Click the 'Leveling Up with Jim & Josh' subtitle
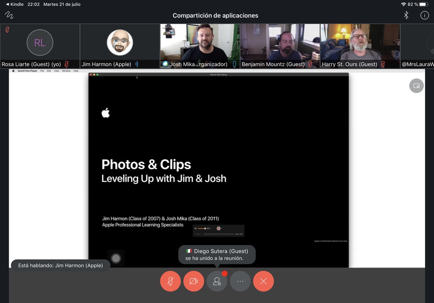Image resolution: width=434 pixels, height=303 pixels. [164, 179]
